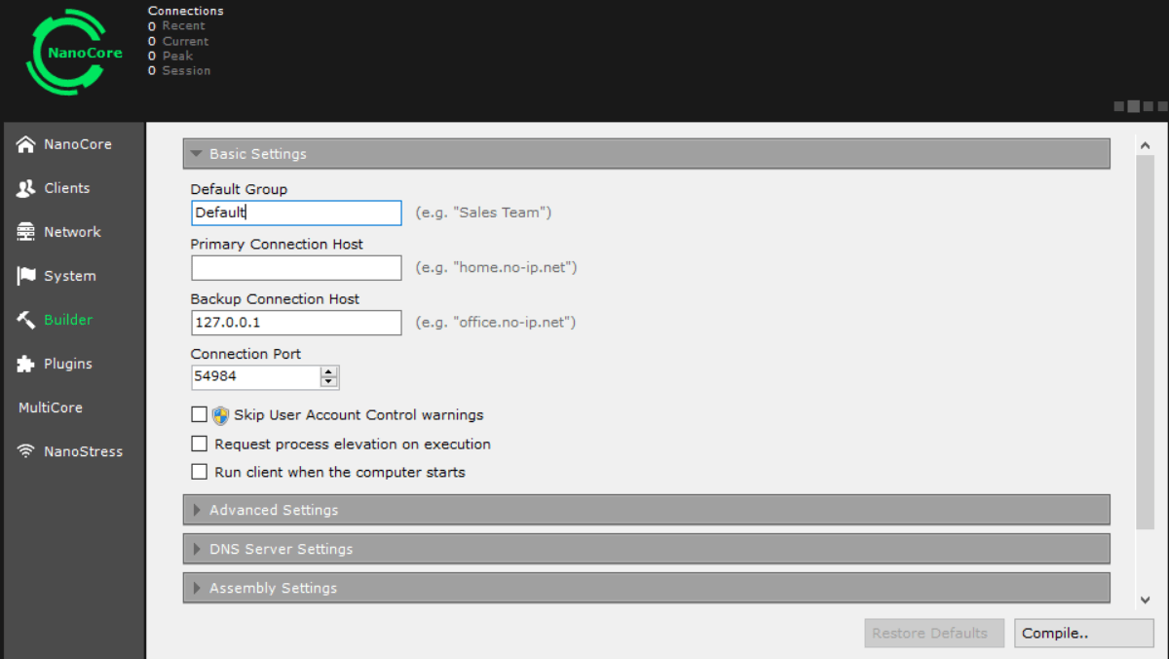The image size is (1169, 659).
Task: Click the UAC shield icon
Action: (x=220, y=415)
